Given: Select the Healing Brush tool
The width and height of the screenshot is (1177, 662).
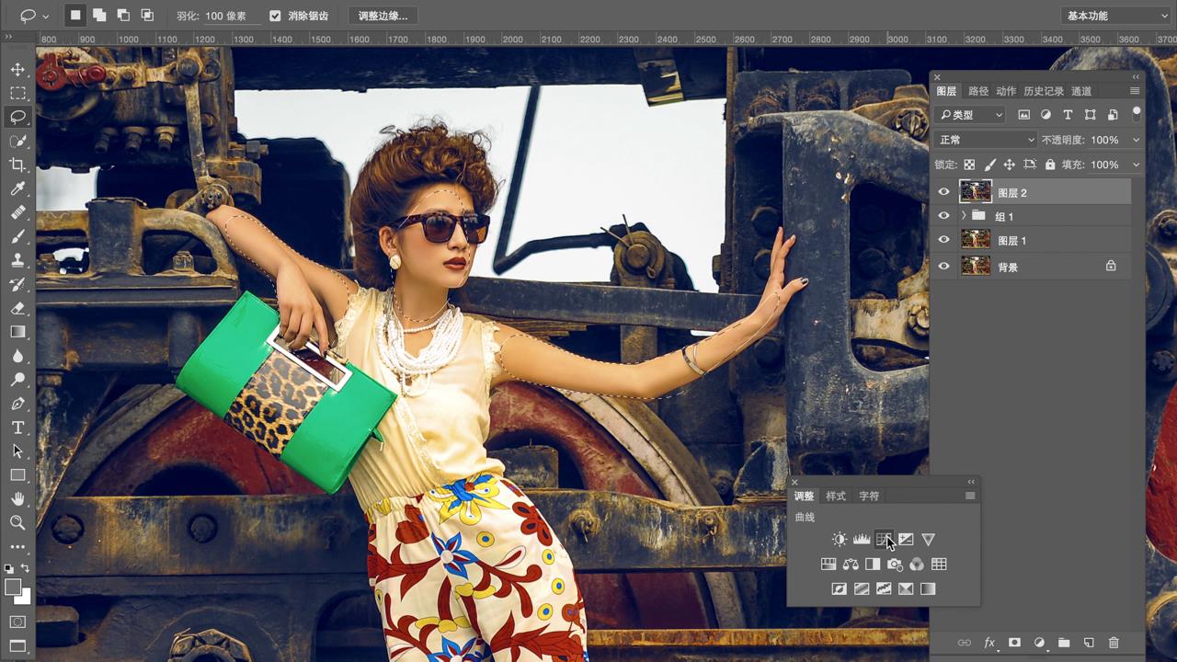Looking at the screenshot, I should [17, 212].
